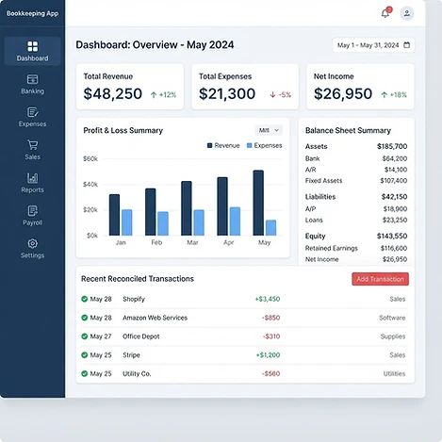Open the user profile avatar
The image size is (442, 442).
pyautogui.click(x=407, y=13)
